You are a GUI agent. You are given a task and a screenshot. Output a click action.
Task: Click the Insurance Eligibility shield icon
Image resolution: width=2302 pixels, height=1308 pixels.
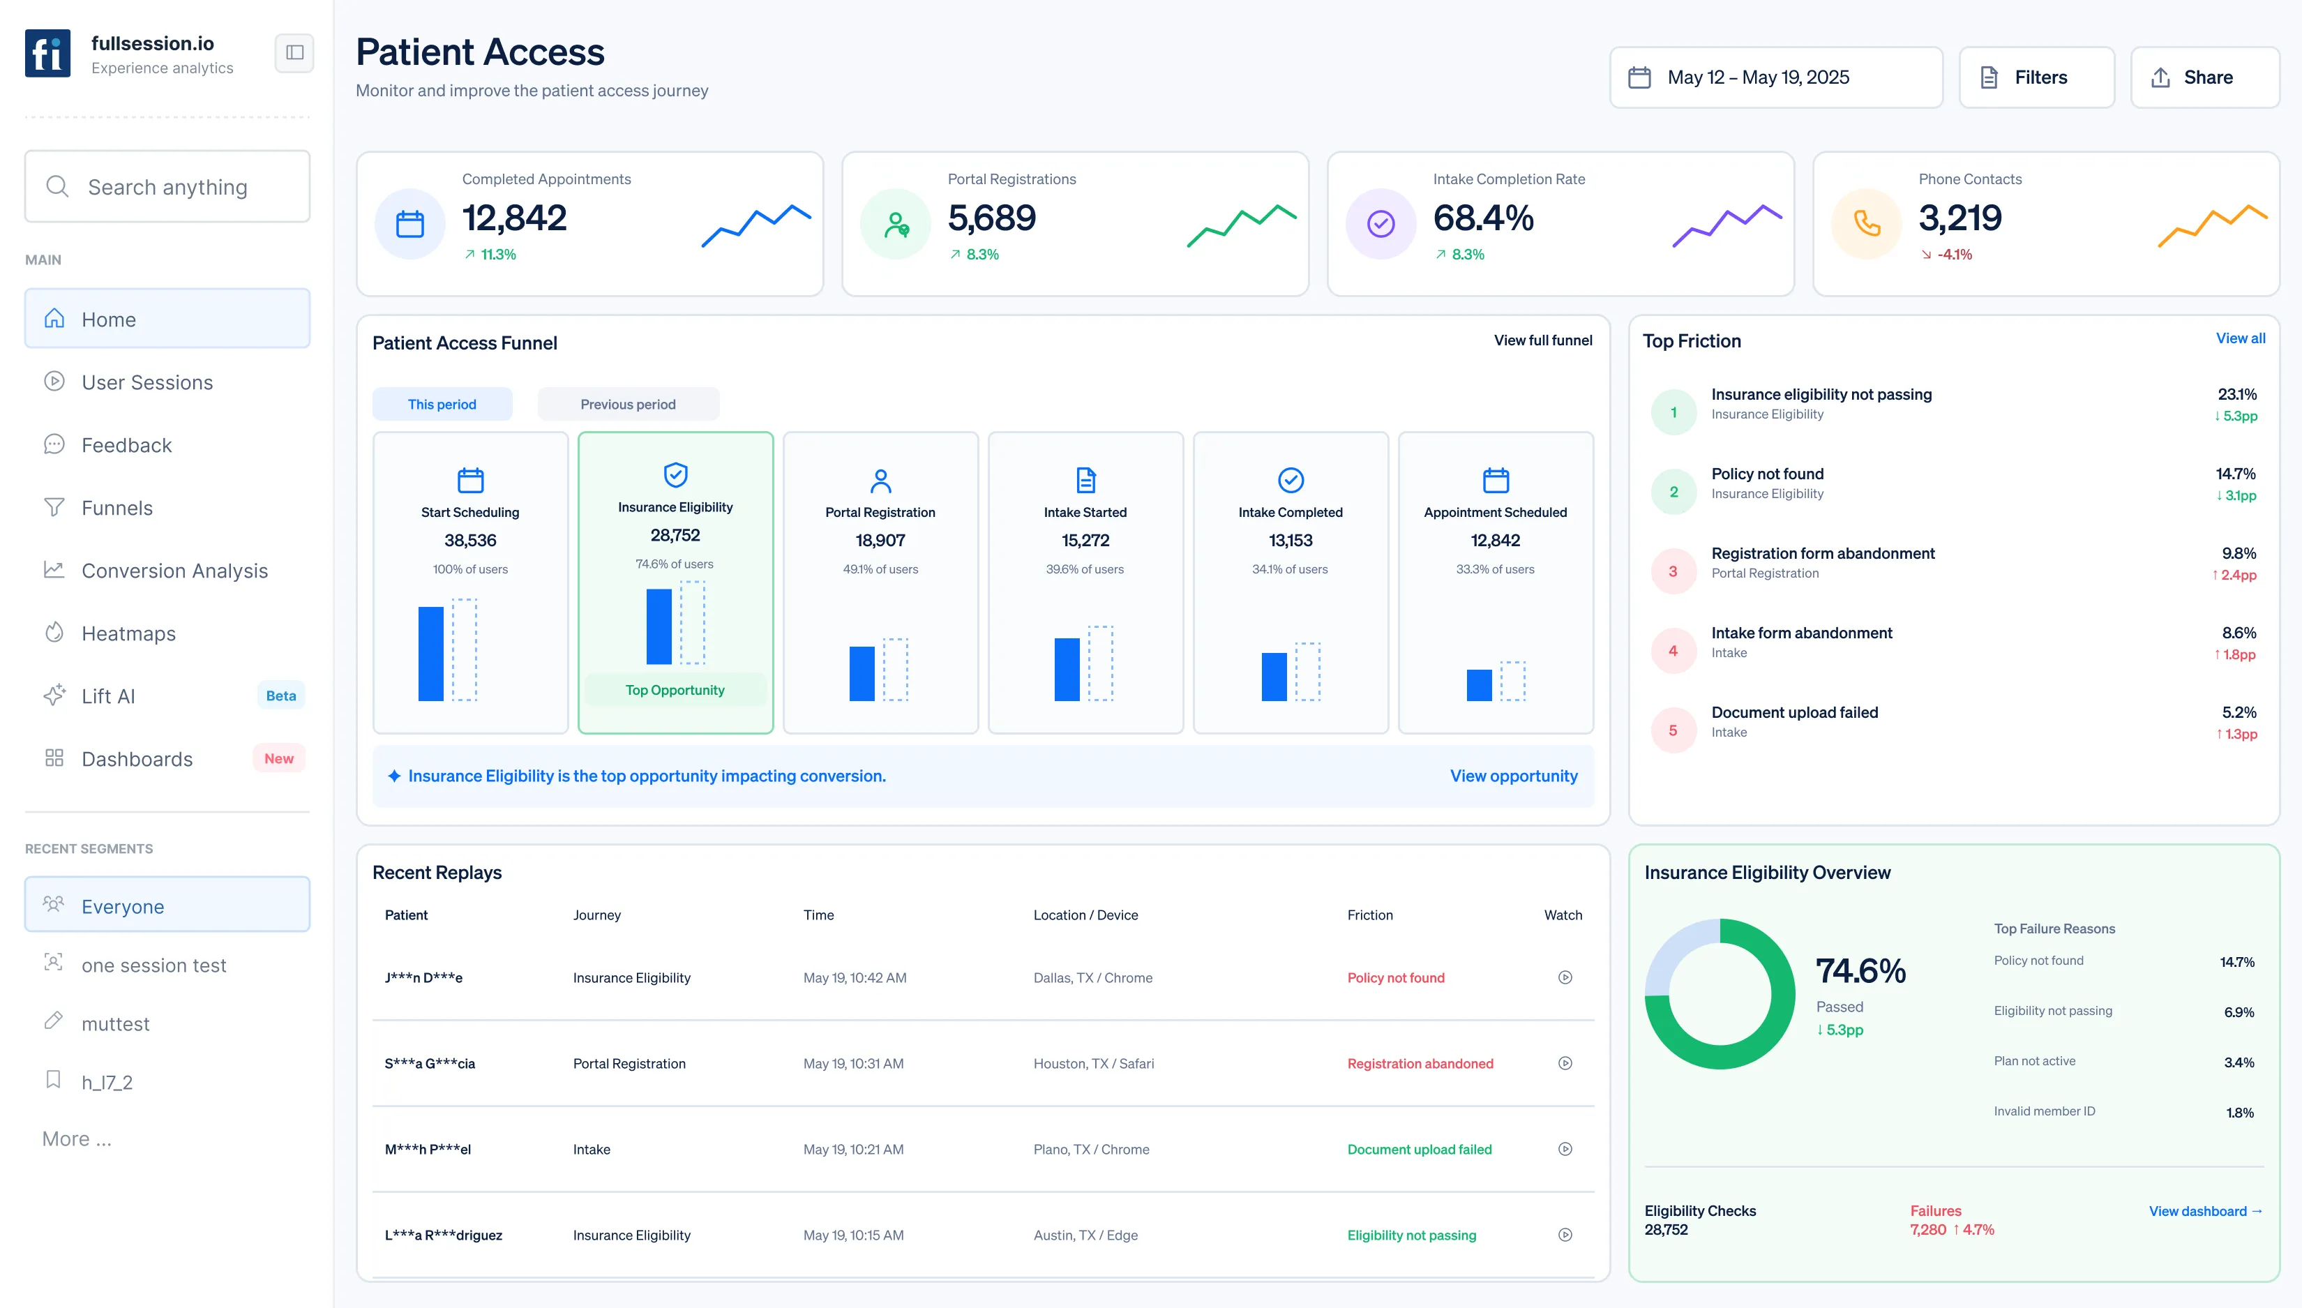coord(675,474)
